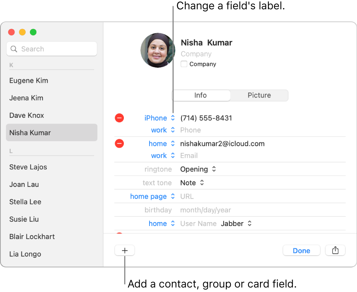Open the Jabber service popup
357x292 pixels.
point(236,223)
